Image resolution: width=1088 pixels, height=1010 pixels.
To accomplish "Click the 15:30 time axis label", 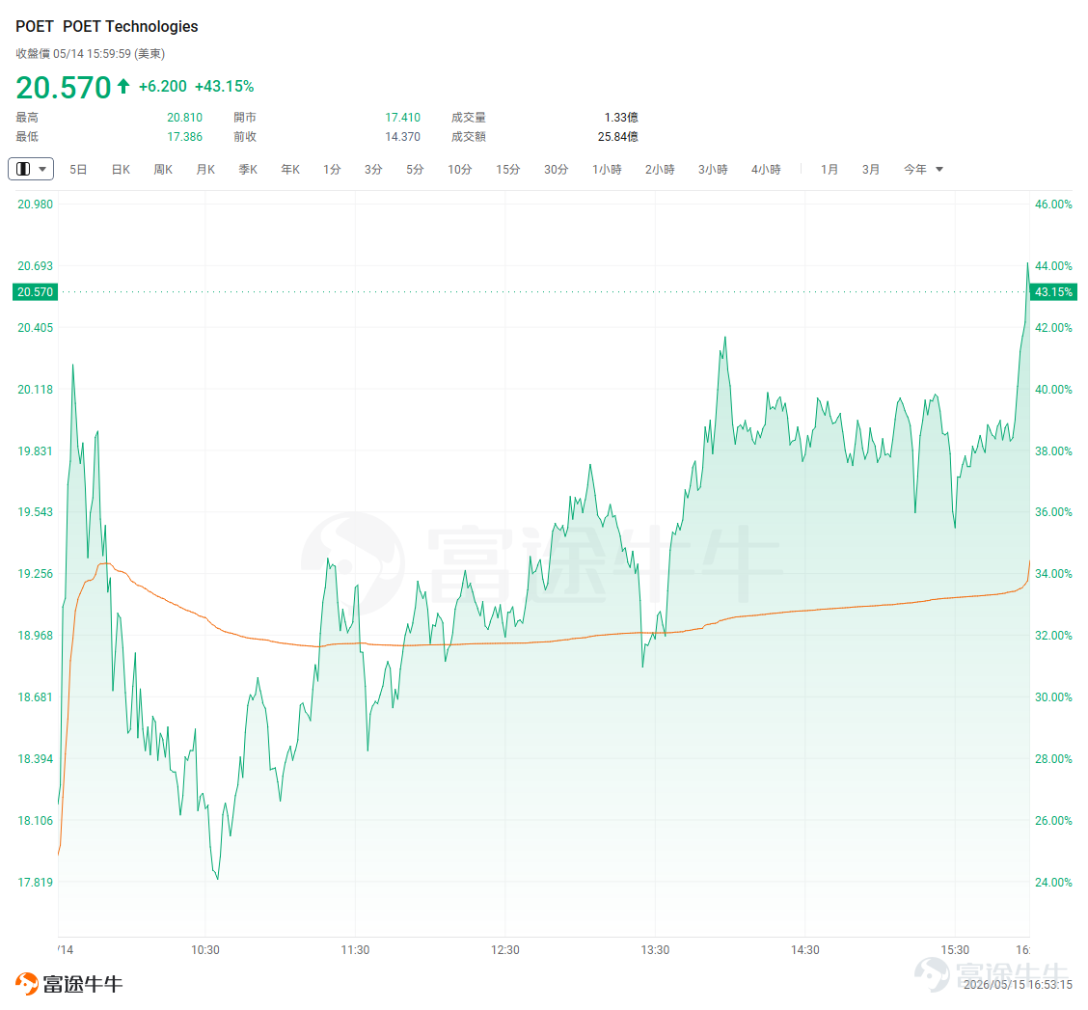I will coord(955,949).
